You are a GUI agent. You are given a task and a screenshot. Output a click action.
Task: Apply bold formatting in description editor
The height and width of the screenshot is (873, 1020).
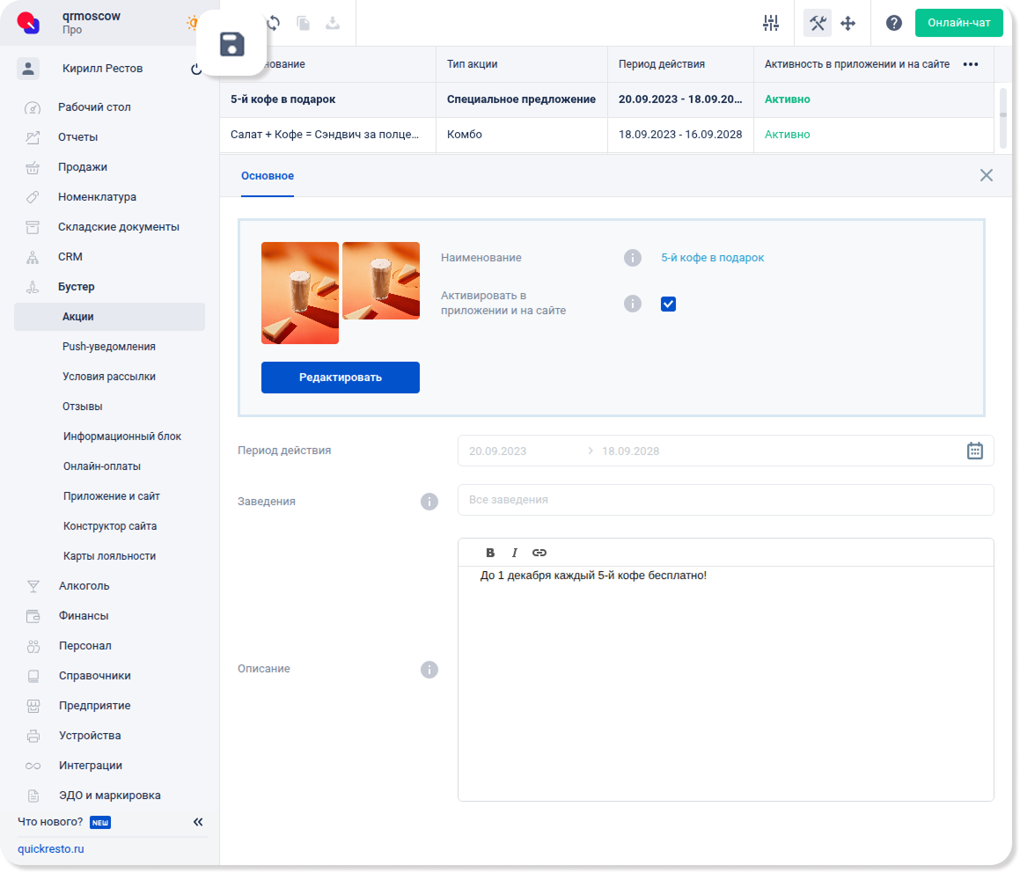(x=490, y=553)
